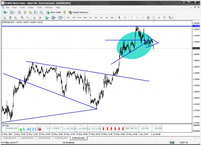Click the Ali zindabad profile status field
201x145 pixels.
69,142
